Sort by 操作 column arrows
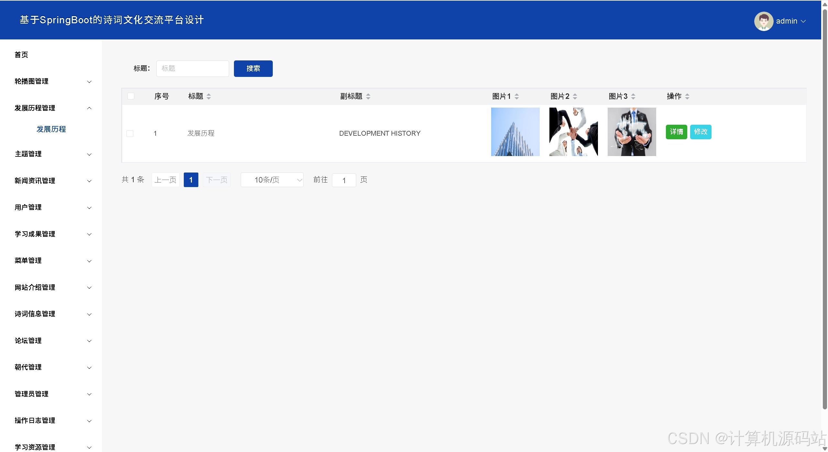This screenshot has height=452, width=828. 687,96
